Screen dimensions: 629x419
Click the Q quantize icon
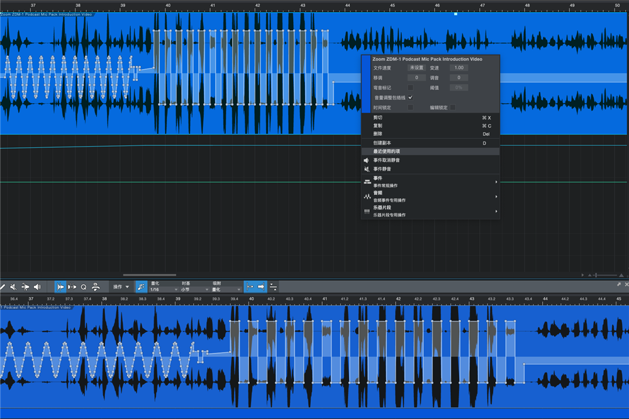tap(84, 286)
